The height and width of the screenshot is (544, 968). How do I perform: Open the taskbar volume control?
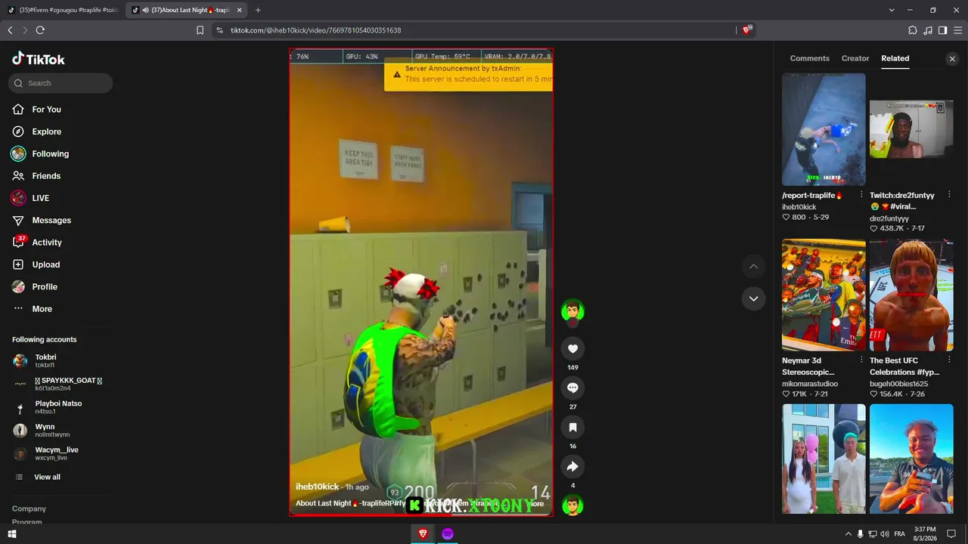(x=886, y=534)
